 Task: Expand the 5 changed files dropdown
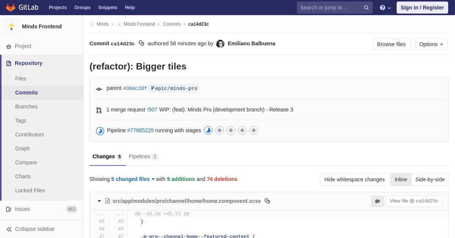[x=133, y=179]
